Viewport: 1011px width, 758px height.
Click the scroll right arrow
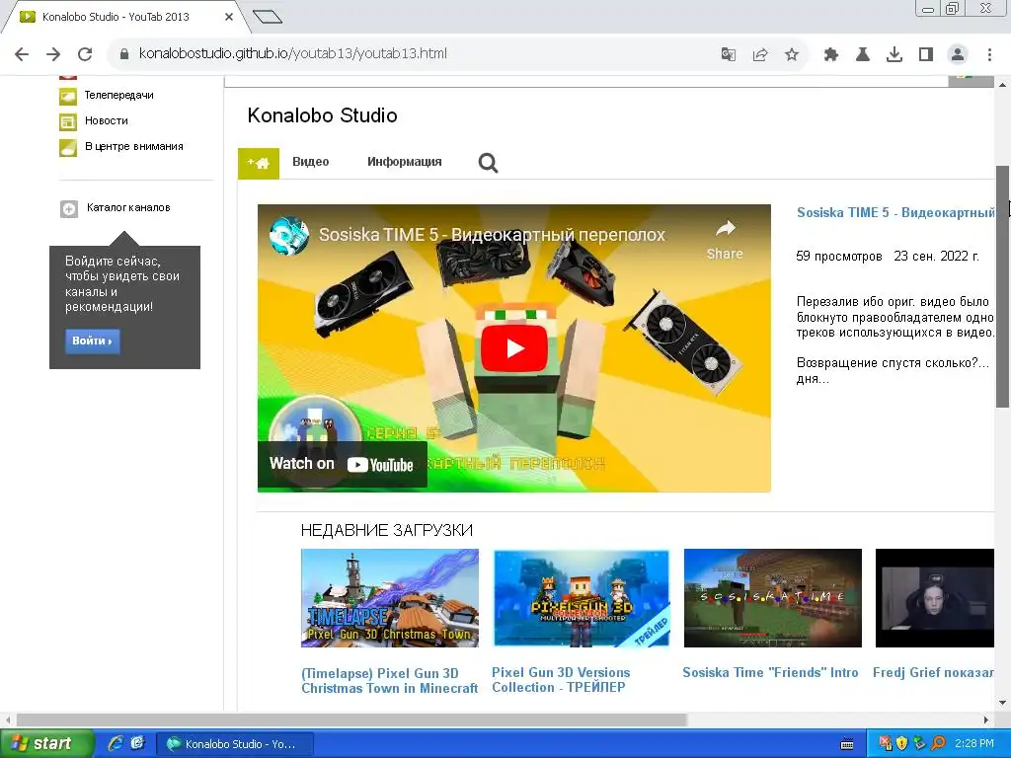point(986,720)
